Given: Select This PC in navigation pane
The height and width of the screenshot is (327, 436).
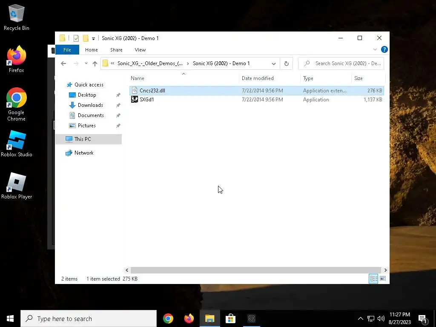Looking at the screenshot, I should [89, 139].
